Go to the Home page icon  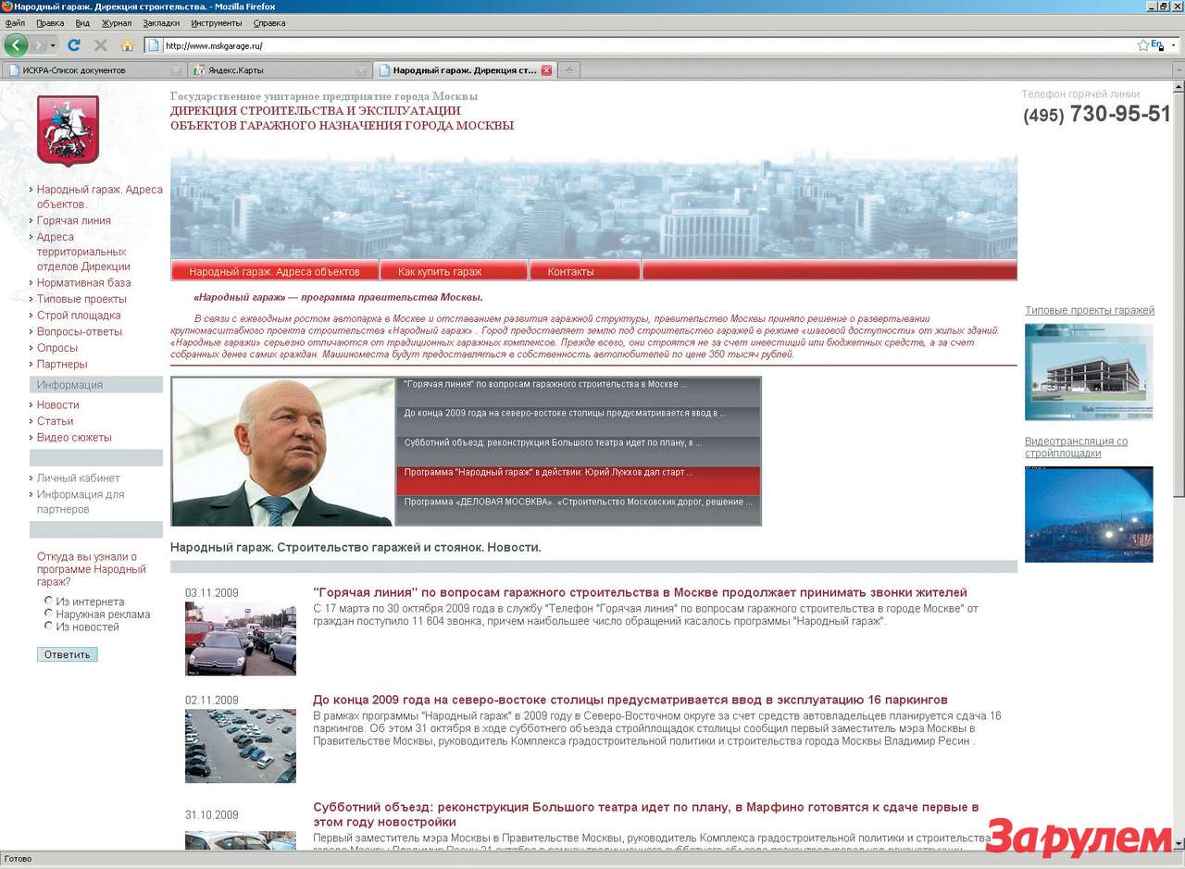click(127, 44)
